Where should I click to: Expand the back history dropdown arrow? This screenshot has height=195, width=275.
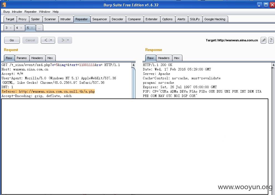tap(51, 40)
